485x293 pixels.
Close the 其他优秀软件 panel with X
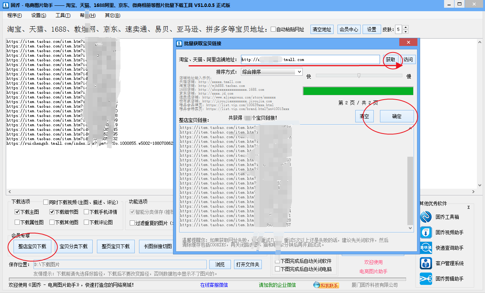(468, 207)
